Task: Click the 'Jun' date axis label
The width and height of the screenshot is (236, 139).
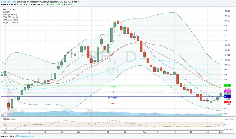Action: pos(5,132)
